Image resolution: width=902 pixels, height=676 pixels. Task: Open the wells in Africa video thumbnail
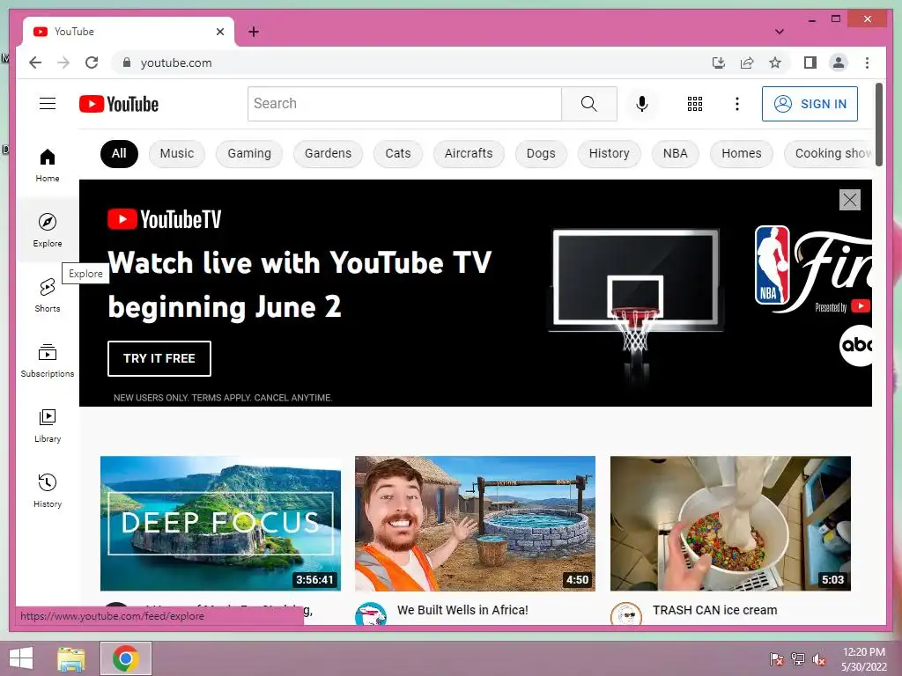(x=475, y=523)
